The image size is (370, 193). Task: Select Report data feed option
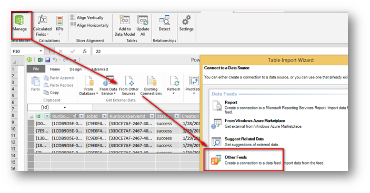click(x=279, y=107)
